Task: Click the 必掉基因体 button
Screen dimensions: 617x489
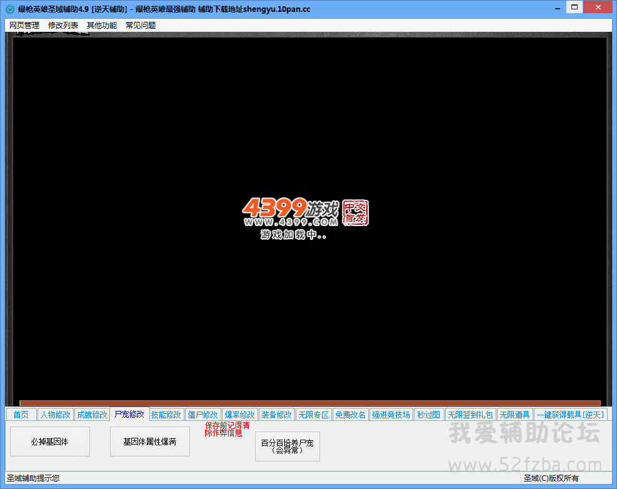Action: 50,442
